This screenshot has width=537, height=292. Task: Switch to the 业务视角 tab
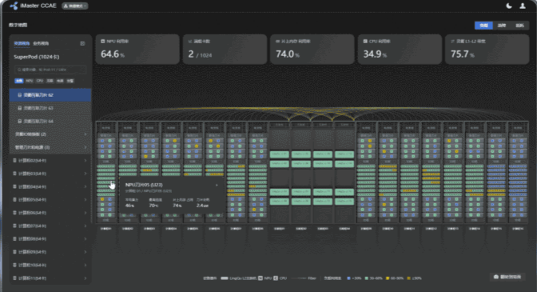pyautogui.click(x=41, y=43)
